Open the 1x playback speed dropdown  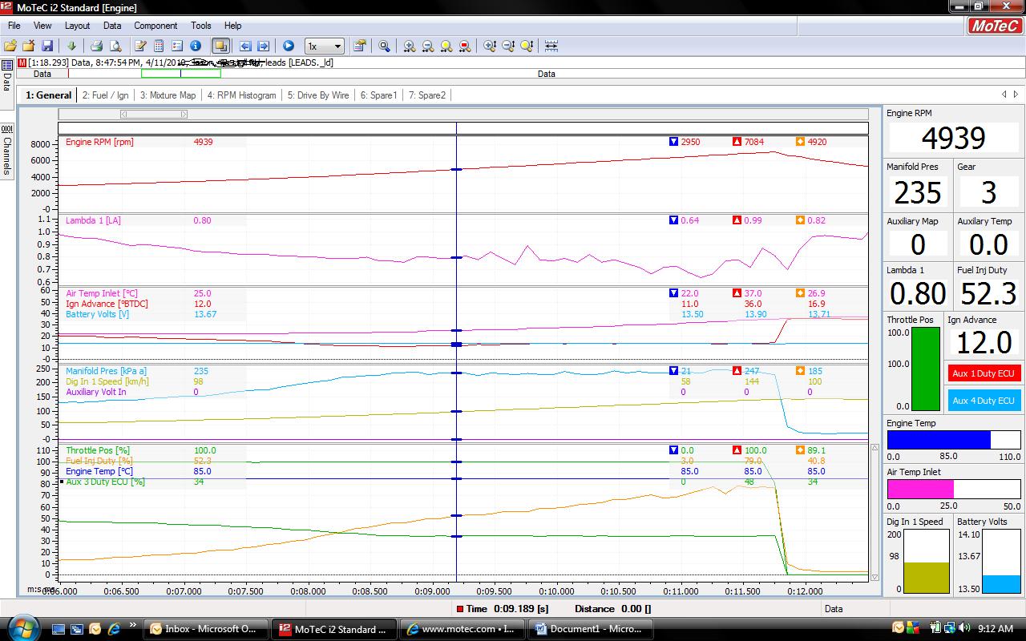pos(325,46)
